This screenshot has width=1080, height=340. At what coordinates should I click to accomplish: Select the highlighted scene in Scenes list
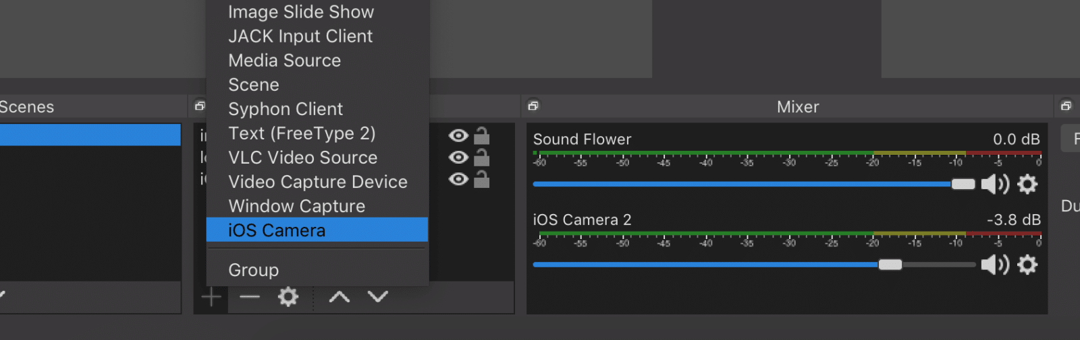coord(90,135)
